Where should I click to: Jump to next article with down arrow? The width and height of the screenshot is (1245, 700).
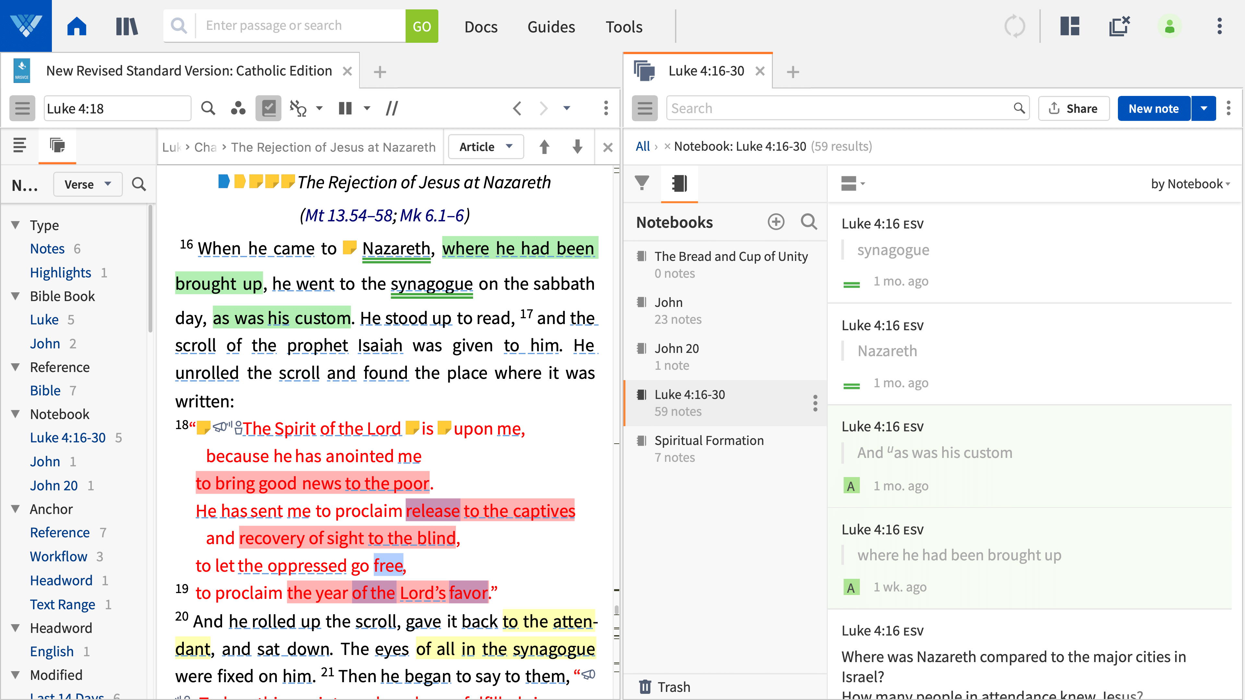click(x=577, y=147)
